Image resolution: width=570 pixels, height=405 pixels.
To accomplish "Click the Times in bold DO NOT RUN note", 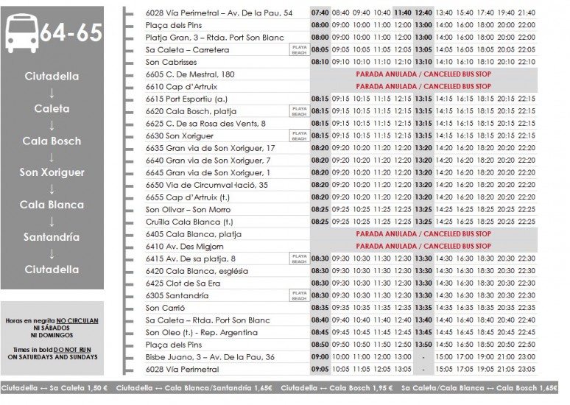I will (x=52, y=353).
